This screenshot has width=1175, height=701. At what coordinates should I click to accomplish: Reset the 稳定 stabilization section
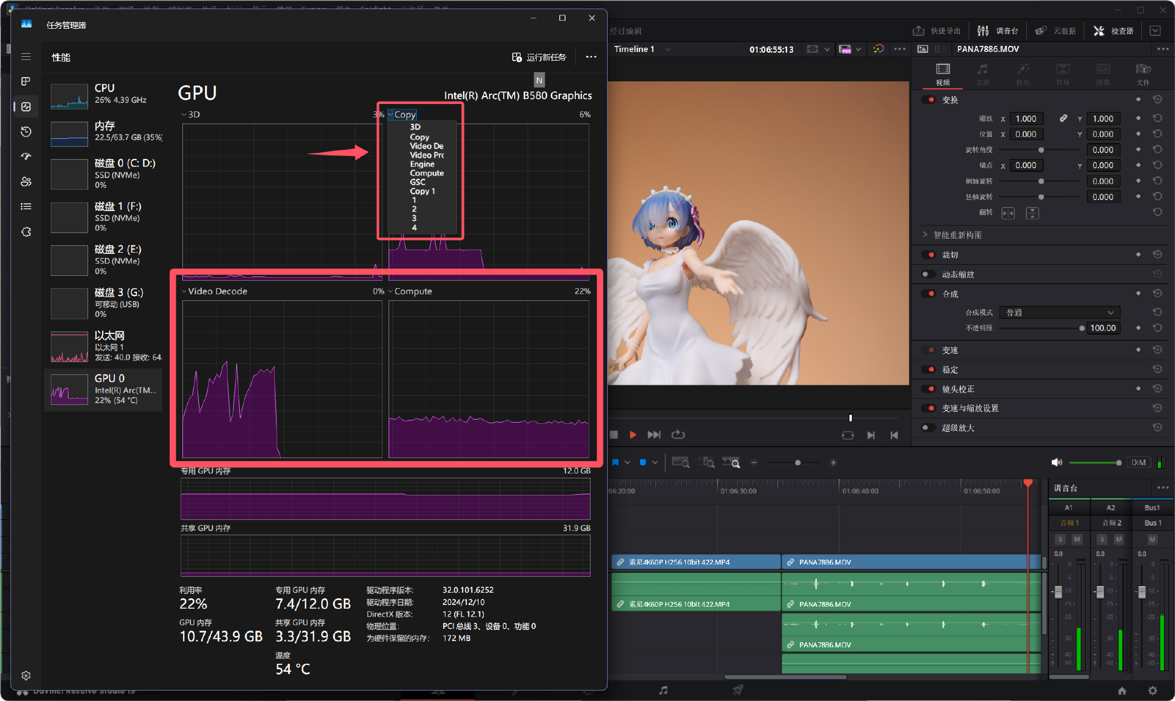tap(1157, 369)
